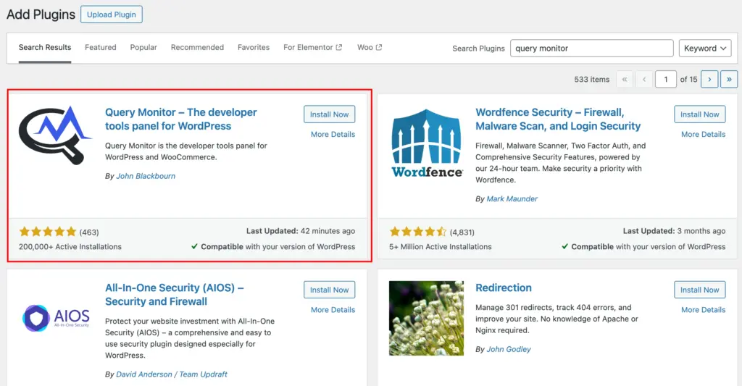
Task: Click the For Elementor external link icon
Action: [x=339, y=47]
